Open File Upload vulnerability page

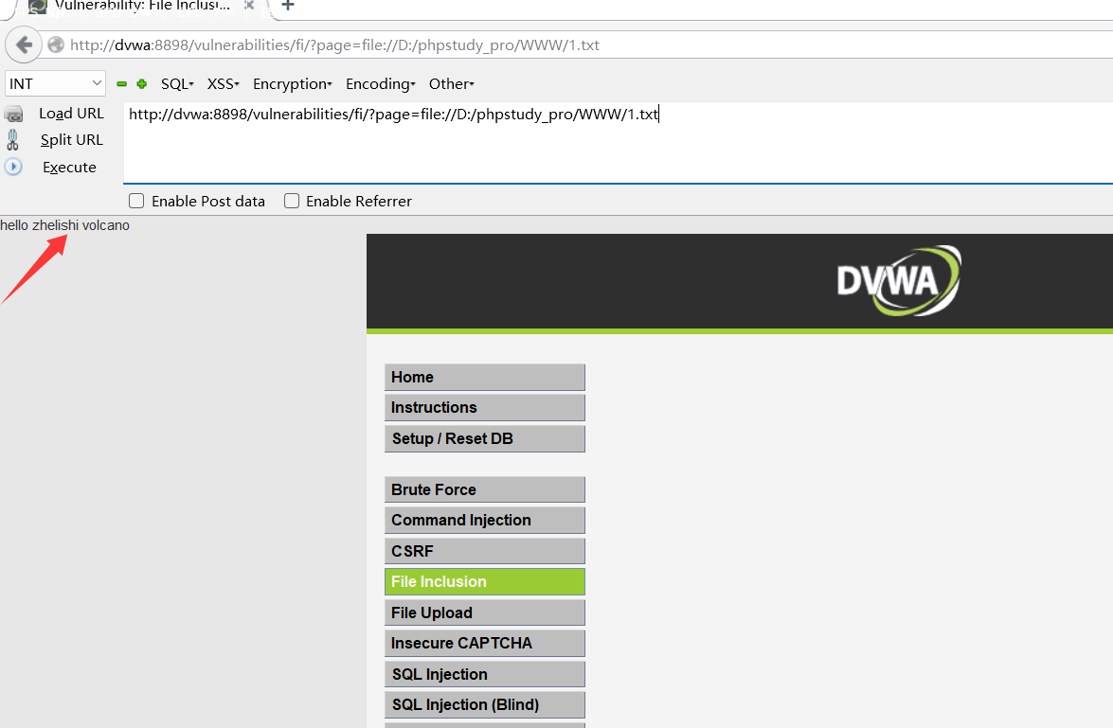pos(485,613)
